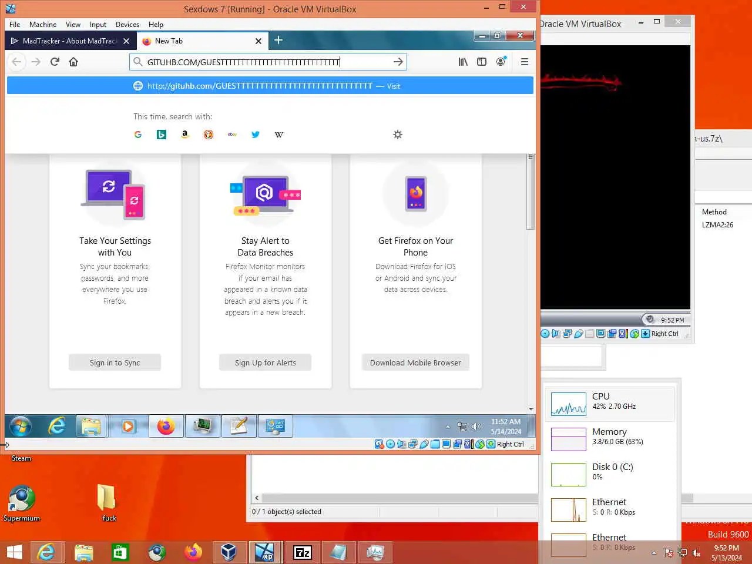Open the host Windows Start button
Screen dimensions: 752x564
[14, 552]
